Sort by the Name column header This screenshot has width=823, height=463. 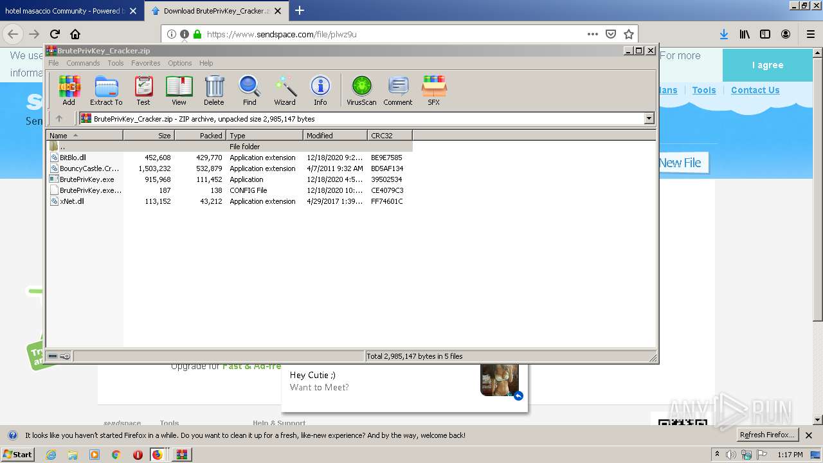pos(84,136)
